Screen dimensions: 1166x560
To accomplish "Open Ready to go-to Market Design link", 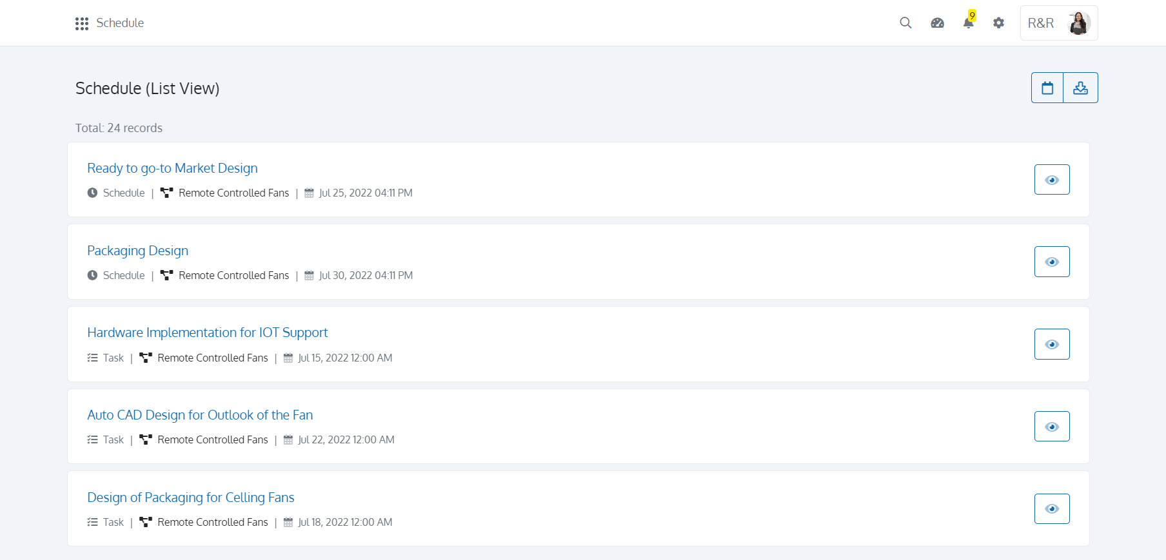I will pos(172,168).
